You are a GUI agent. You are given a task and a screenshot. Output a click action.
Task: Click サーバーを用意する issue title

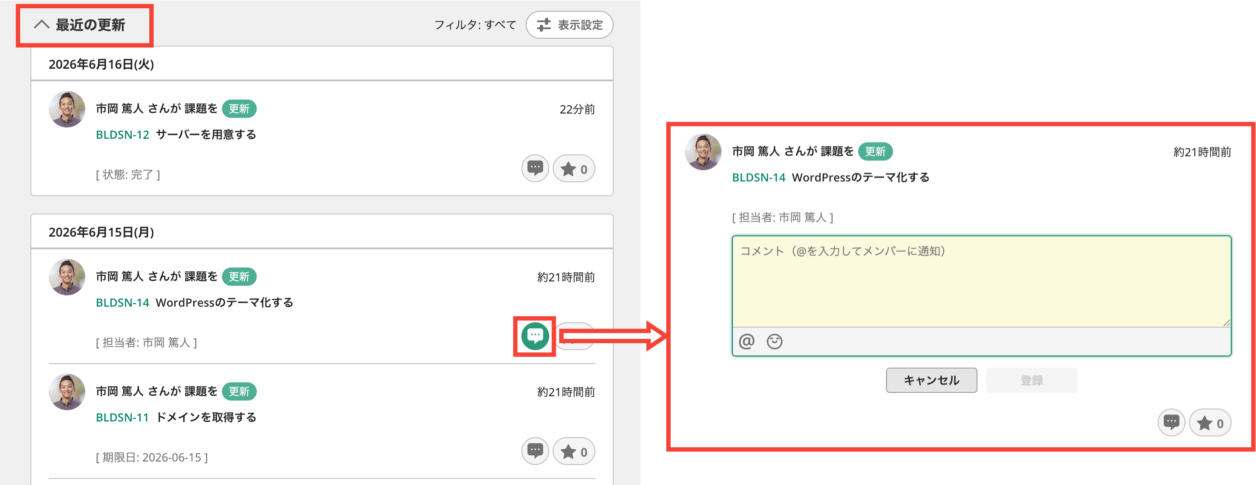[206, 134]
